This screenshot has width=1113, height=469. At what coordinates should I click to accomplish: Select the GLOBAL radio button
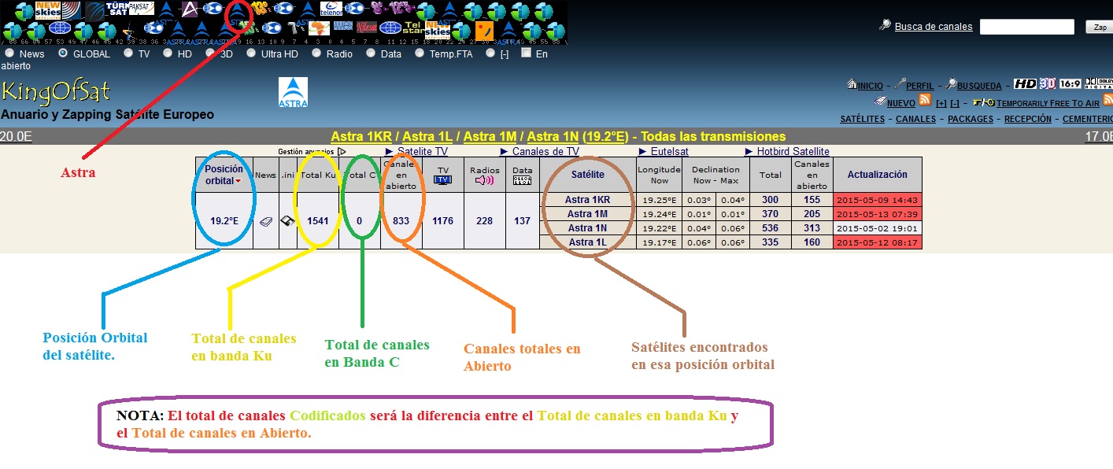point(63,54)
